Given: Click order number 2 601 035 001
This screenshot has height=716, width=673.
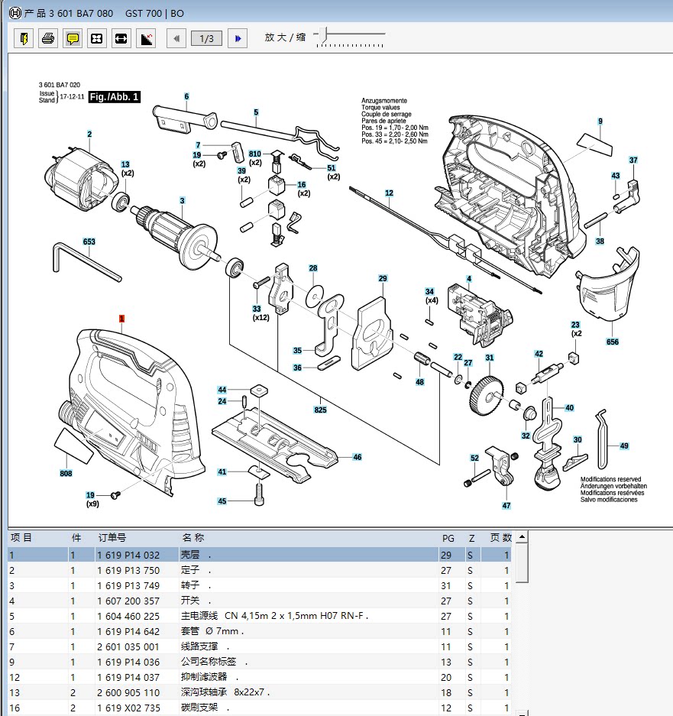Looking at the screenshot, I should tap(128, 647).
